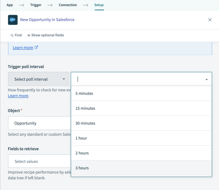
Task: Open the New Opportunity in Salesforce title link
Action: [x=47, y=20]
